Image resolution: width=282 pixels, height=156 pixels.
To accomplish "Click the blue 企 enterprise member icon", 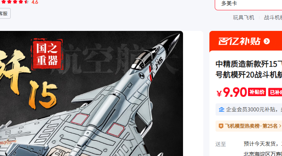I will tap(221, 109).
